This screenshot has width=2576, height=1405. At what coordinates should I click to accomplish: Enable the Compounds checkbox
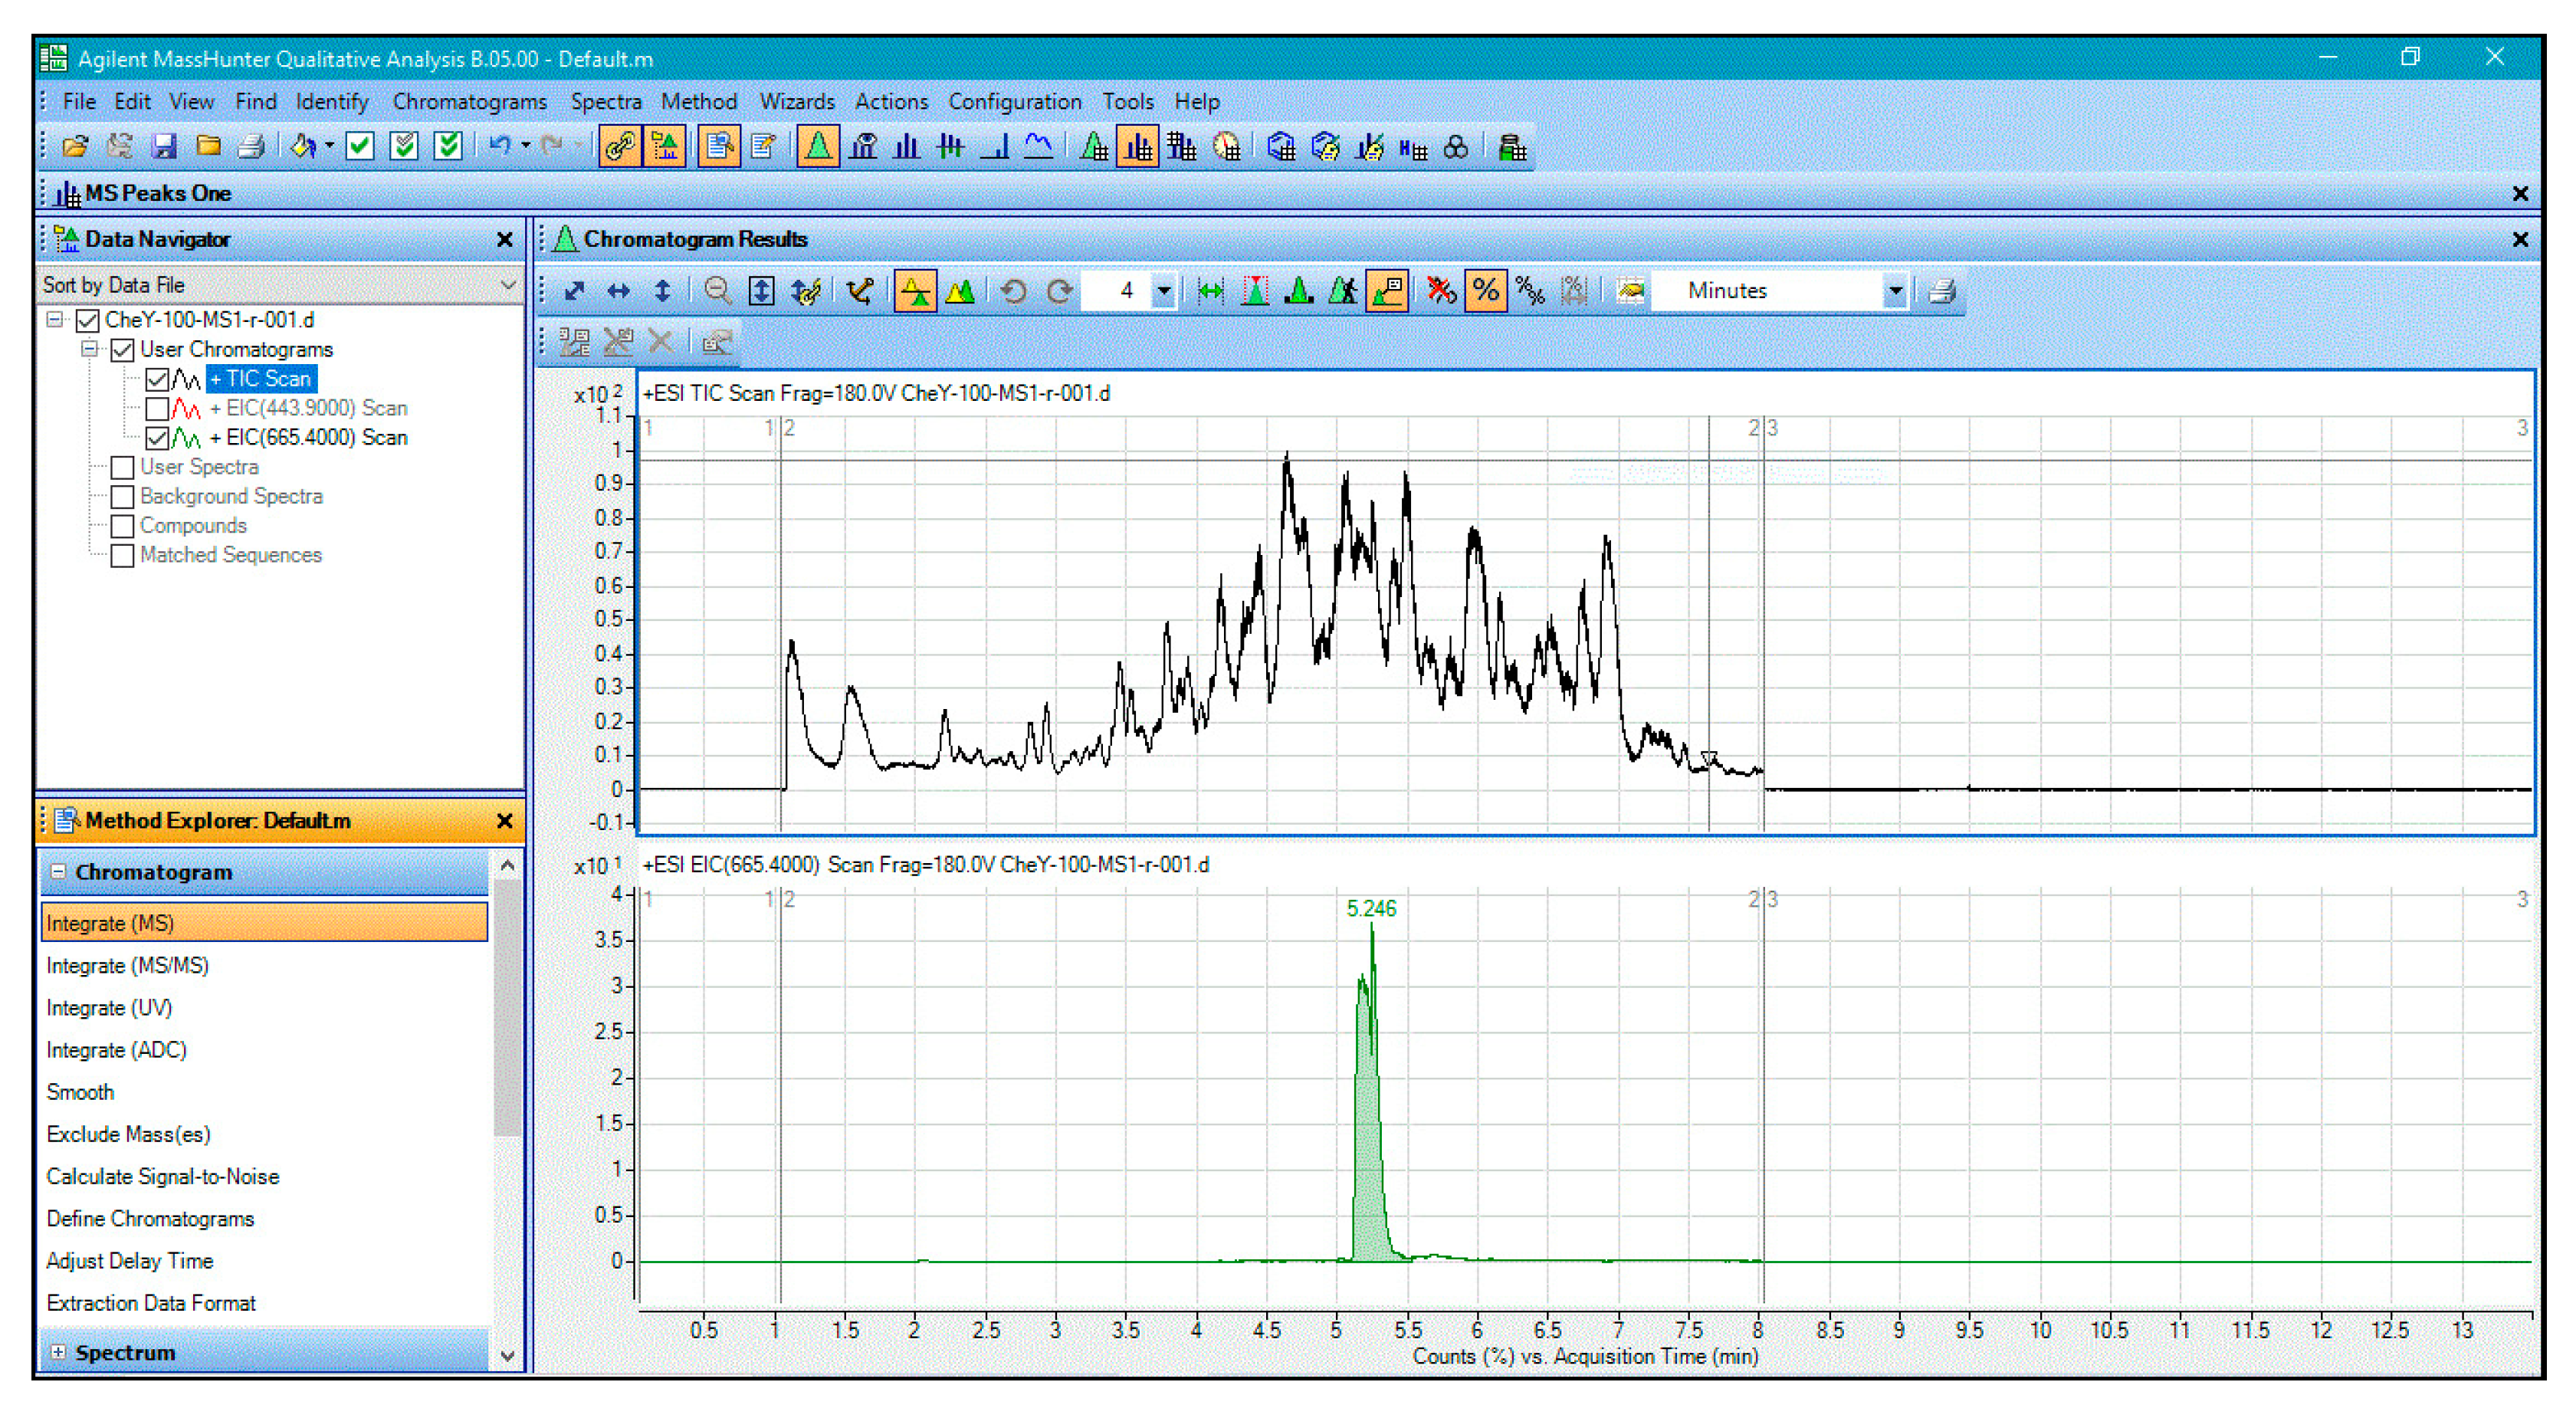122,526
